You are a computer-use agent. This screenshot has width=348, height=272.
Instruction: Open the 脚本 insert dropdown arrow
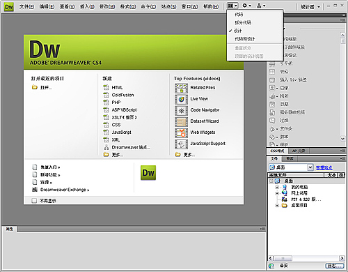click(277, 137)
